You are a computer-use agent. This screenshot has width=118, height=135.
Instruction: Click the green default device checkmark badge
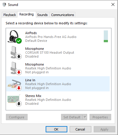coord(19,41)
